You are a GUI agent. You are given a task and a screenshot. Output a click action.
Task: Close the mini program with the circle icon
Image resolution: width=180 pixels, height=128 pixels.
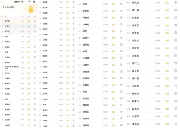click(x=34, y=2)
